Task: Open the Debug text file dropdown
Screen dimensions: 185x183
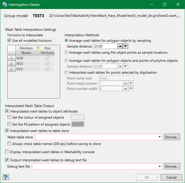Action: click(160, 166)
